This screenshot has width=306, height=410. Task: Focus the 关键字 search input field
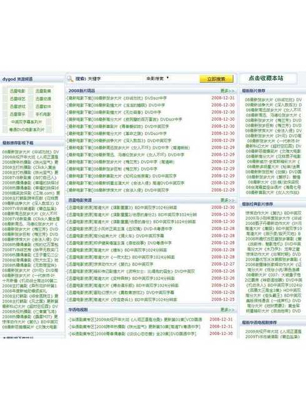[x=115, y=79]
